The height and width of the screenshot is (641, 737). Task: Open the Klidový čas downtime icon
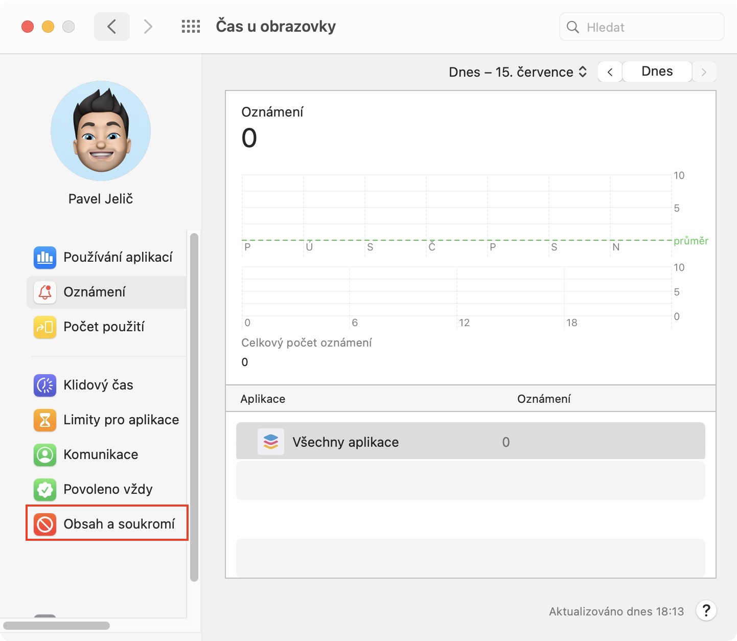[45, 385]
